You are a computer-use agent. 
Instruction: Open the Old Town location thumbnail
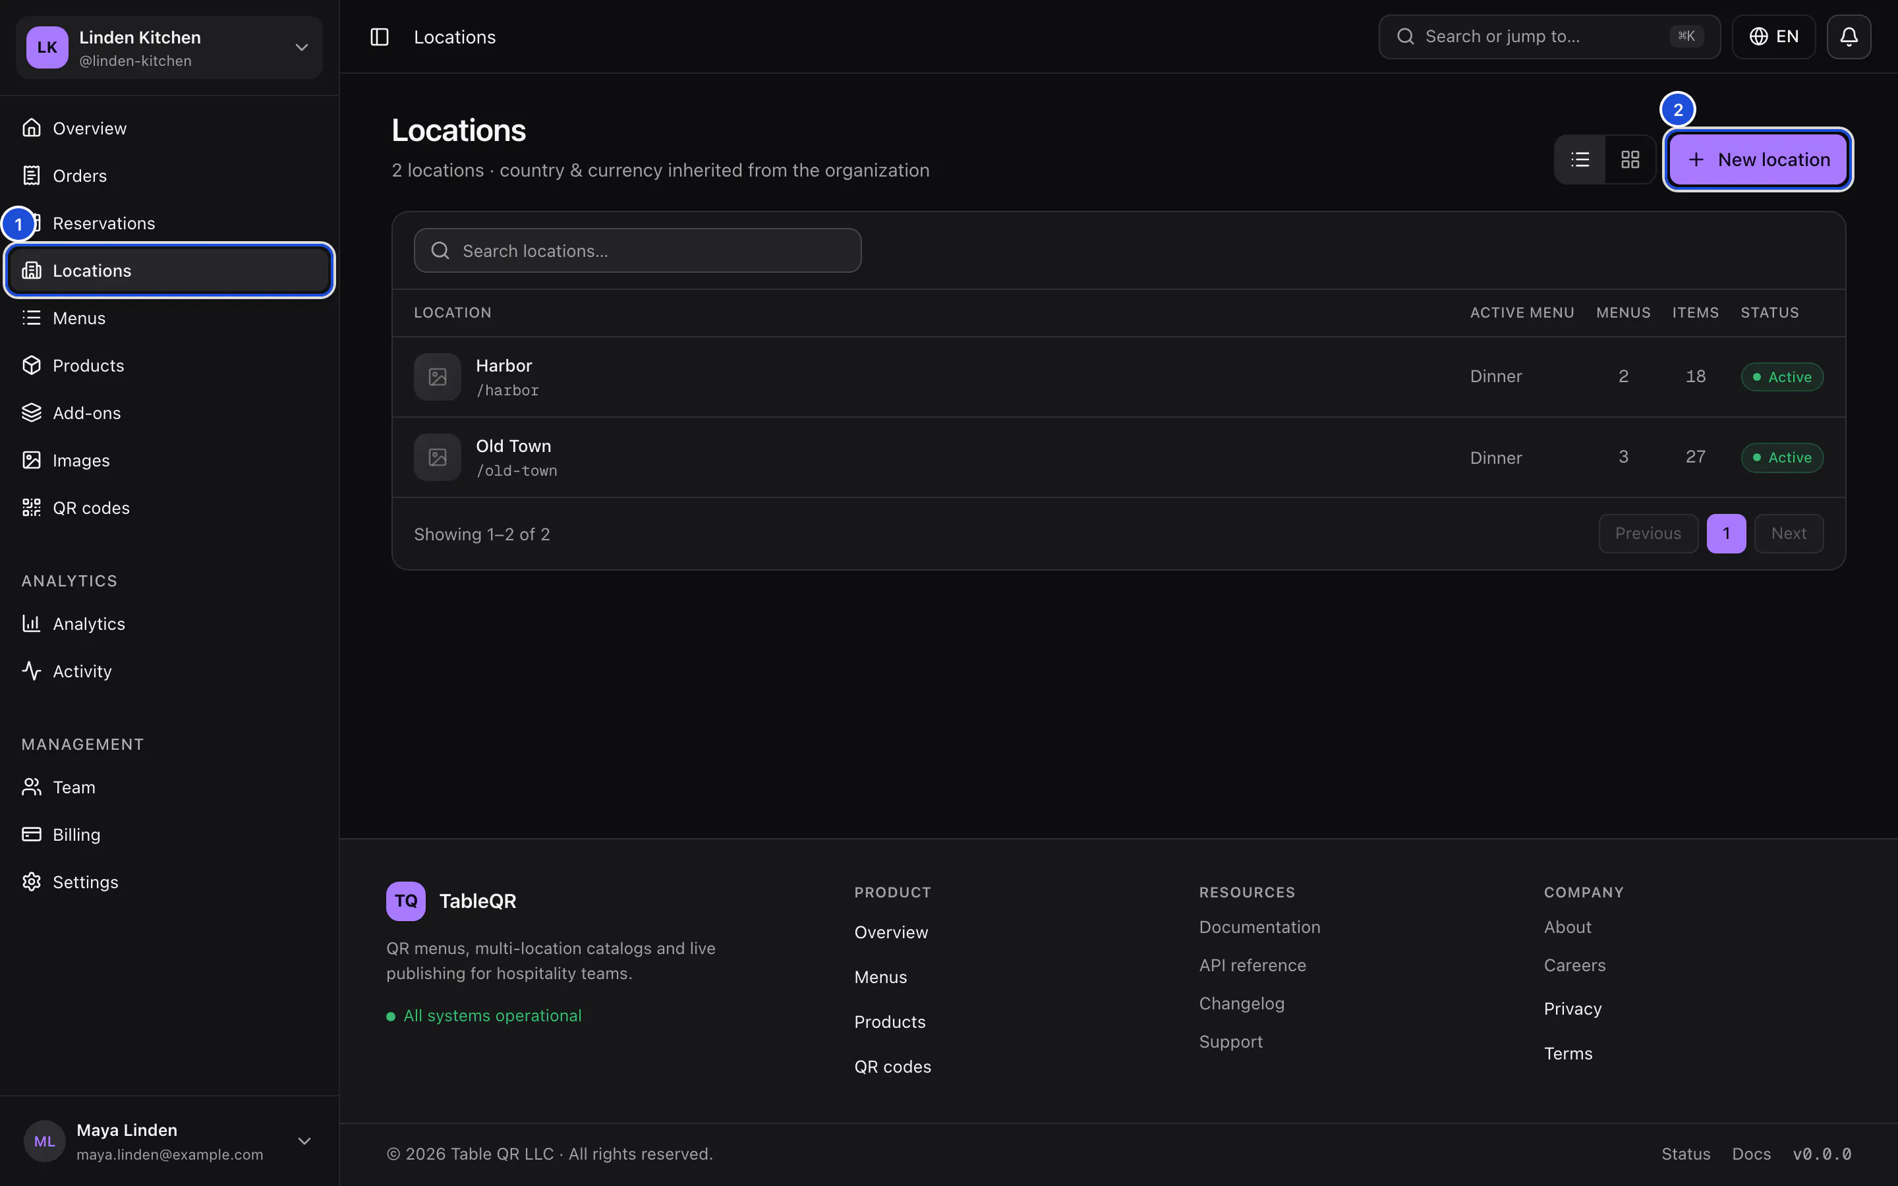tap(438, 457)
